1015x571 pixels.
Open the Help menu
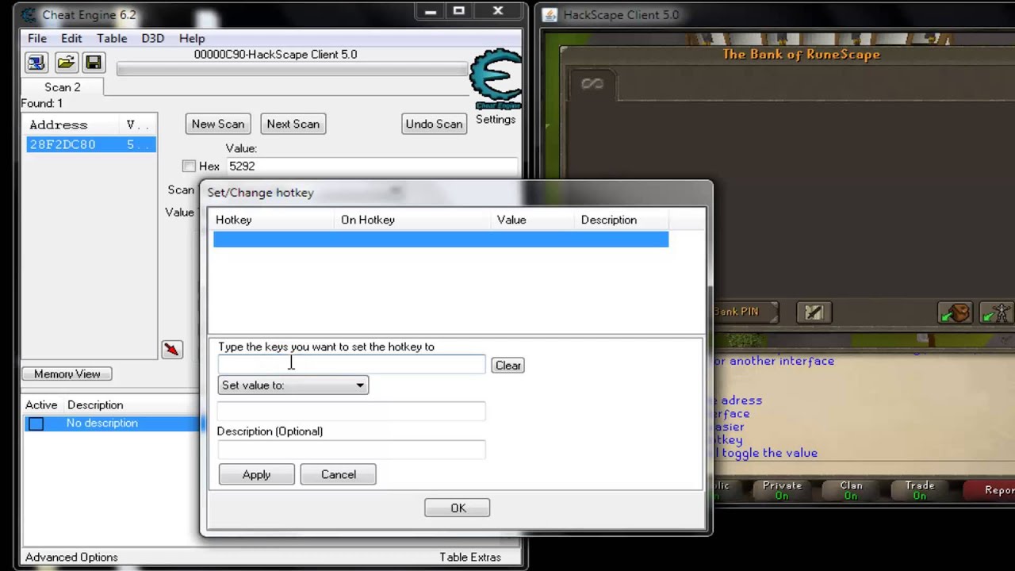(192, 38)
